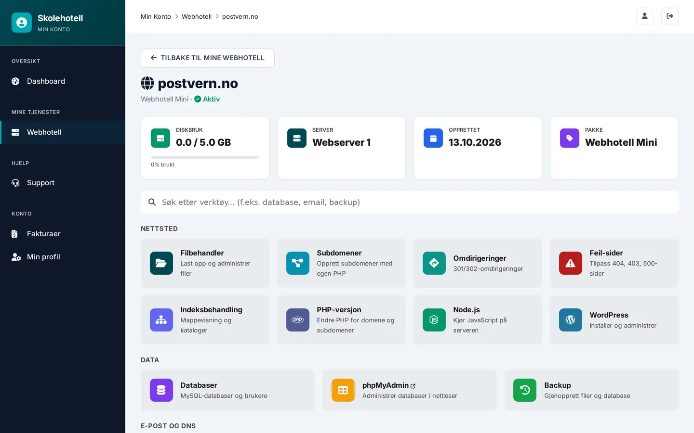Click the Subdomener icon
Image resolution: width=694 pixels, height=433 pixels.
[x=298, y=263]
